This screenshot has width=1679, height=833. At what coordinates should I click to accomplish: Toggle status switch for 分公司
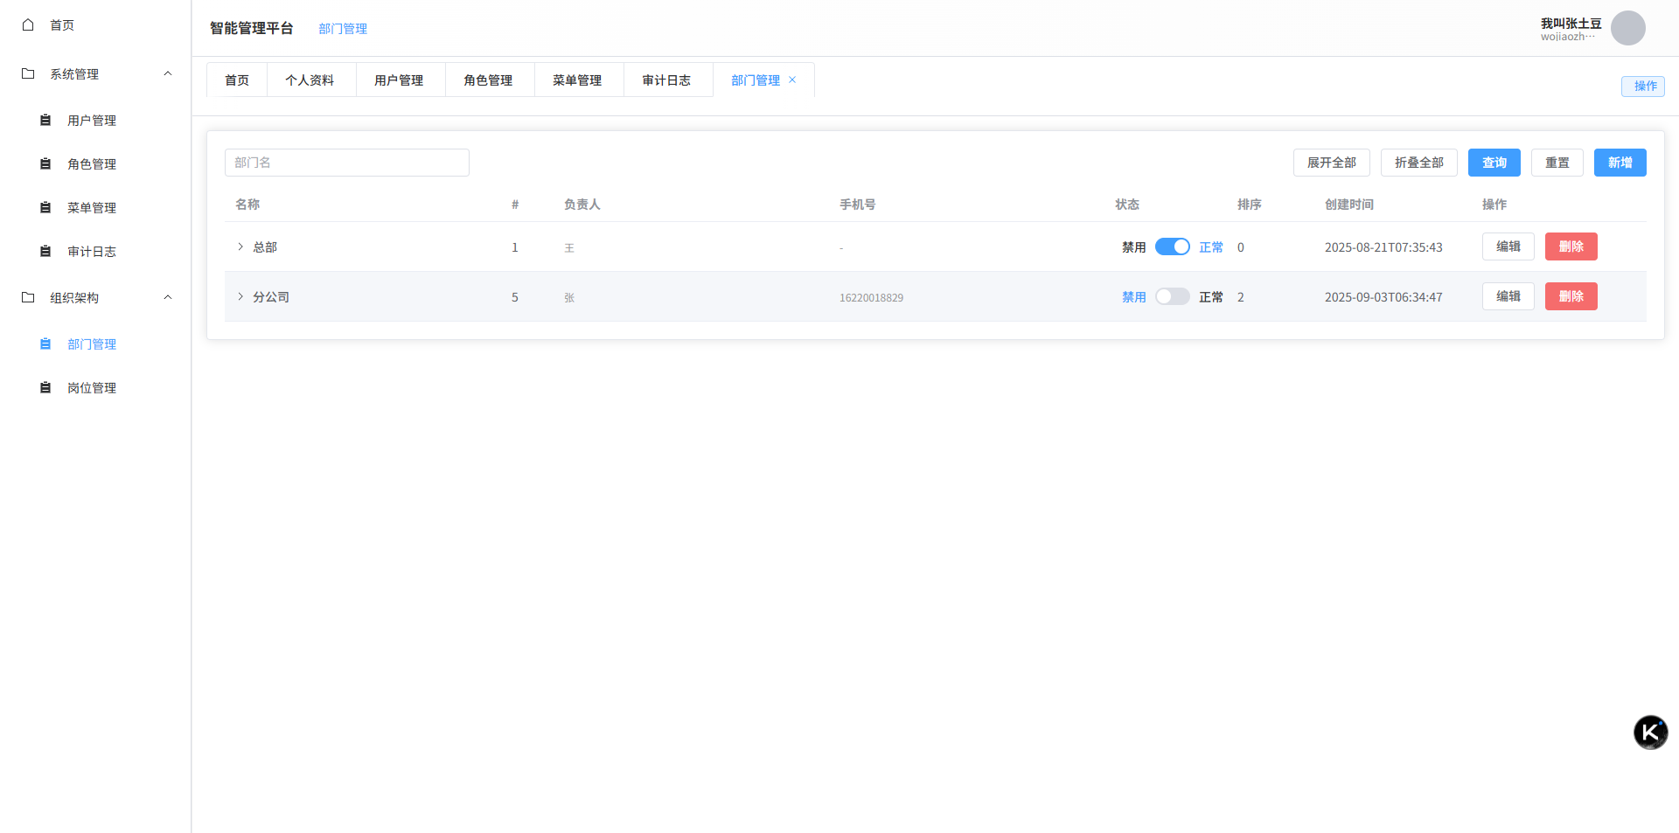[x=1172, y=296]
